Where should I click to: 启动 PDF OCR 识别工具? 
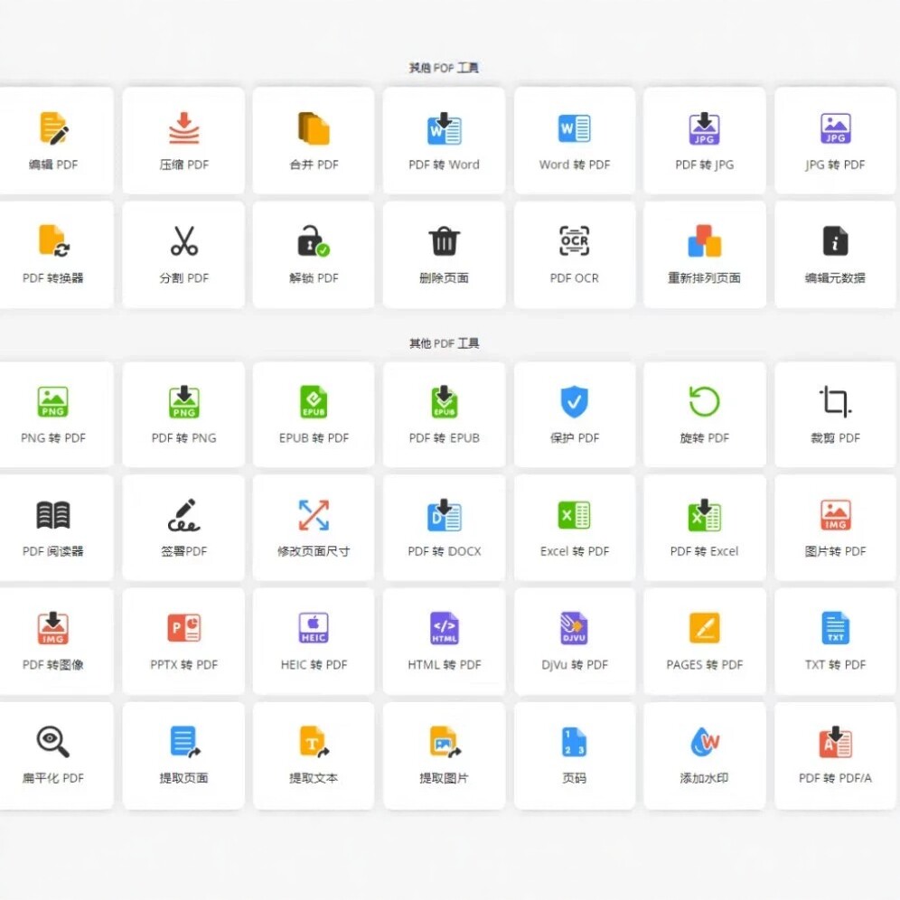[x=574, y=254]
